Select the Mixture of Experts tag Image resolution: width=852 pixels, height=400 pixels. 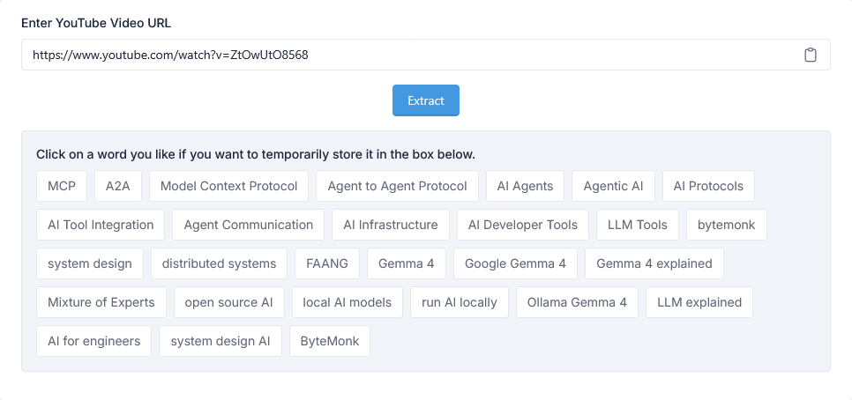pos(101,302)
